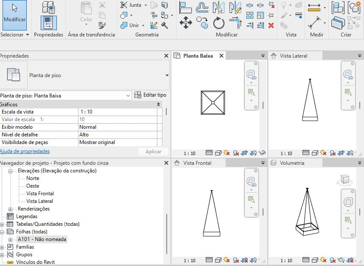Click the Deslocamento (offset) tool icon
The height and width of the screenshot is (266, 364).
(x=202, y=7)
